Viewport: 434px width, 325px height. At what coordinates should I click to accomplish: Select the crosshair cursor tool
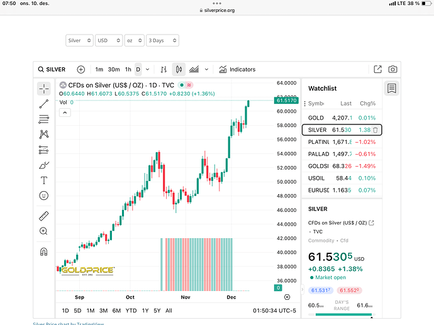(x=43, y=88)
